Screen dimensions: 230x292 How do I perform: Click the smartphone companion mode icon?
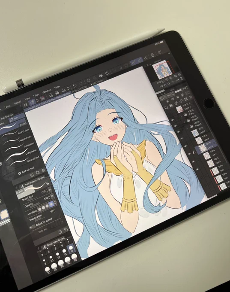coord(152,55)
